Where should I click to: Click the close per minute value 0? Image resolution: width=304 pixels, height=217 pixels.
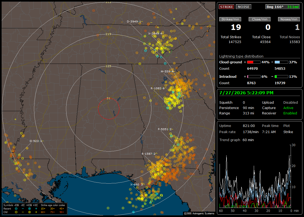268,27
